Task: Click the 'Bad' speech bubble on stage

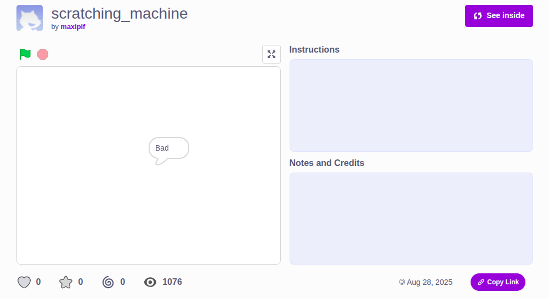Action: tap(168, 148)
